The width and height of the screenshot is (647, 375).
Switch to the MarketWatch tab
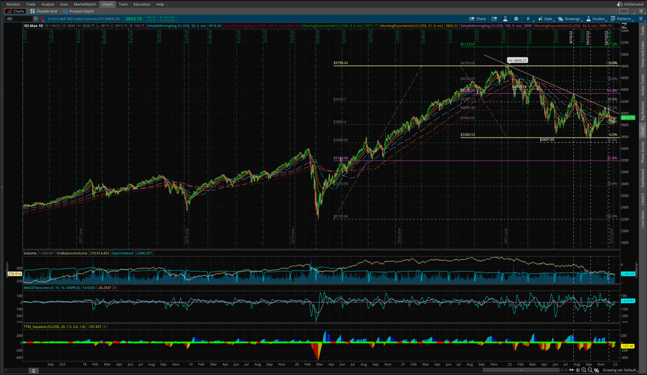point(85,4)
